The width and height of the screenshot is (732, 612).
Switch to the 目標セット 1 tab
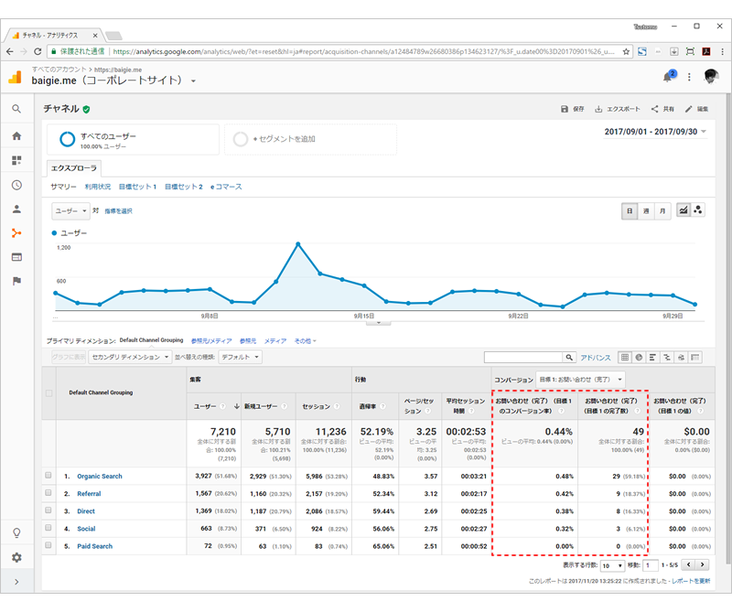pos(137,187)
